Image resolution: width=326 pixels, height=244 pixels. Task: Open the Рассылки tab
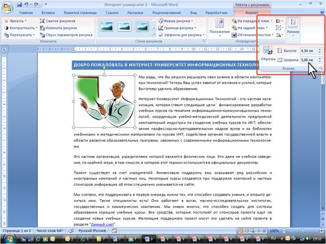(135, 13)
